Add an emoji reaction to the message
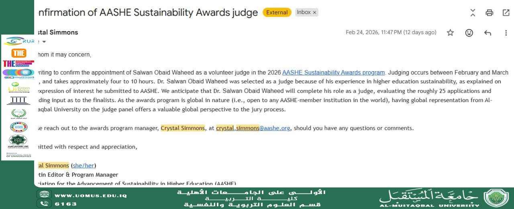514x209 pixels. (x=469, y=33)
